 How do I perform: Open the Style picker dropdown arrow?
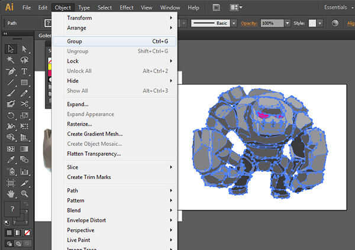319,23
